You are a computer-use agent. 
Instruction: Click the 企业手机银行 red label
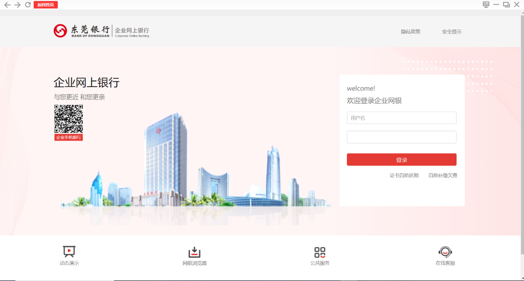pos(68,137)
